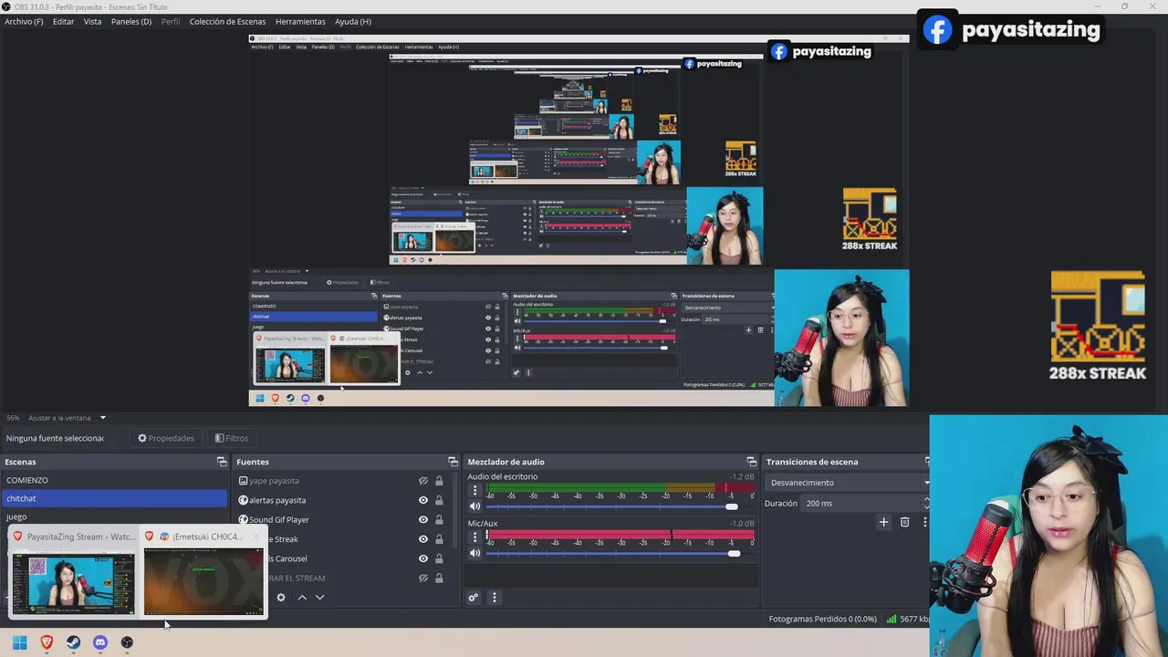Unlock the Sound Gif Player source
Viewport: 1168px width, 657px height.
[x=439, y=519]
